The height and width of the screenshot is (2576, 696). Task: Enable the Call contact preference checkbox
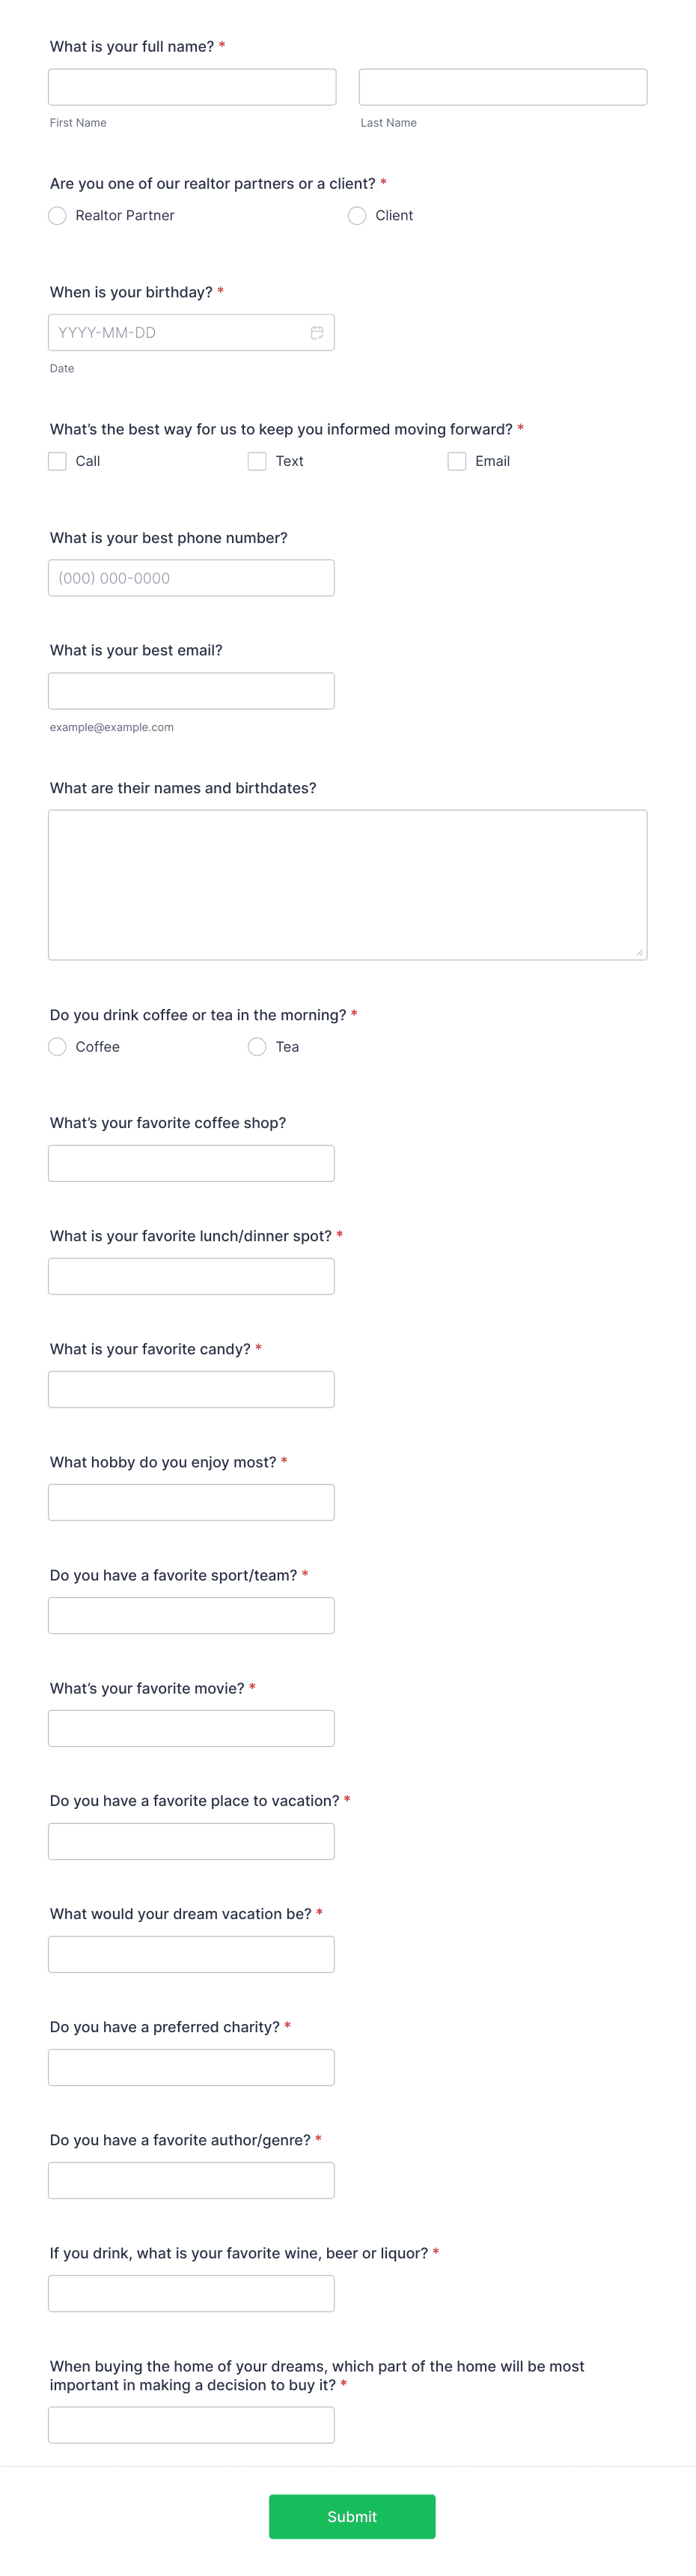58,461
